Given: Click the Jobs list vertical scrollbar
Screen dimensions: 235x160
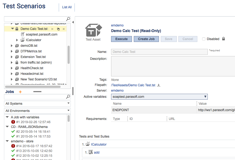Looking at the screenshot, I should [69, 118].
